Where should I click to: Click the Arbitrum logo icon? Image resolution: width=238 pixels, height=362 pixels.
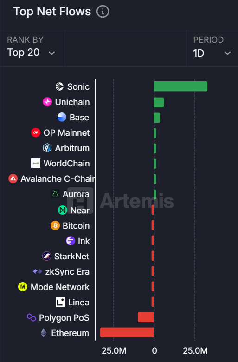[47, 148]
